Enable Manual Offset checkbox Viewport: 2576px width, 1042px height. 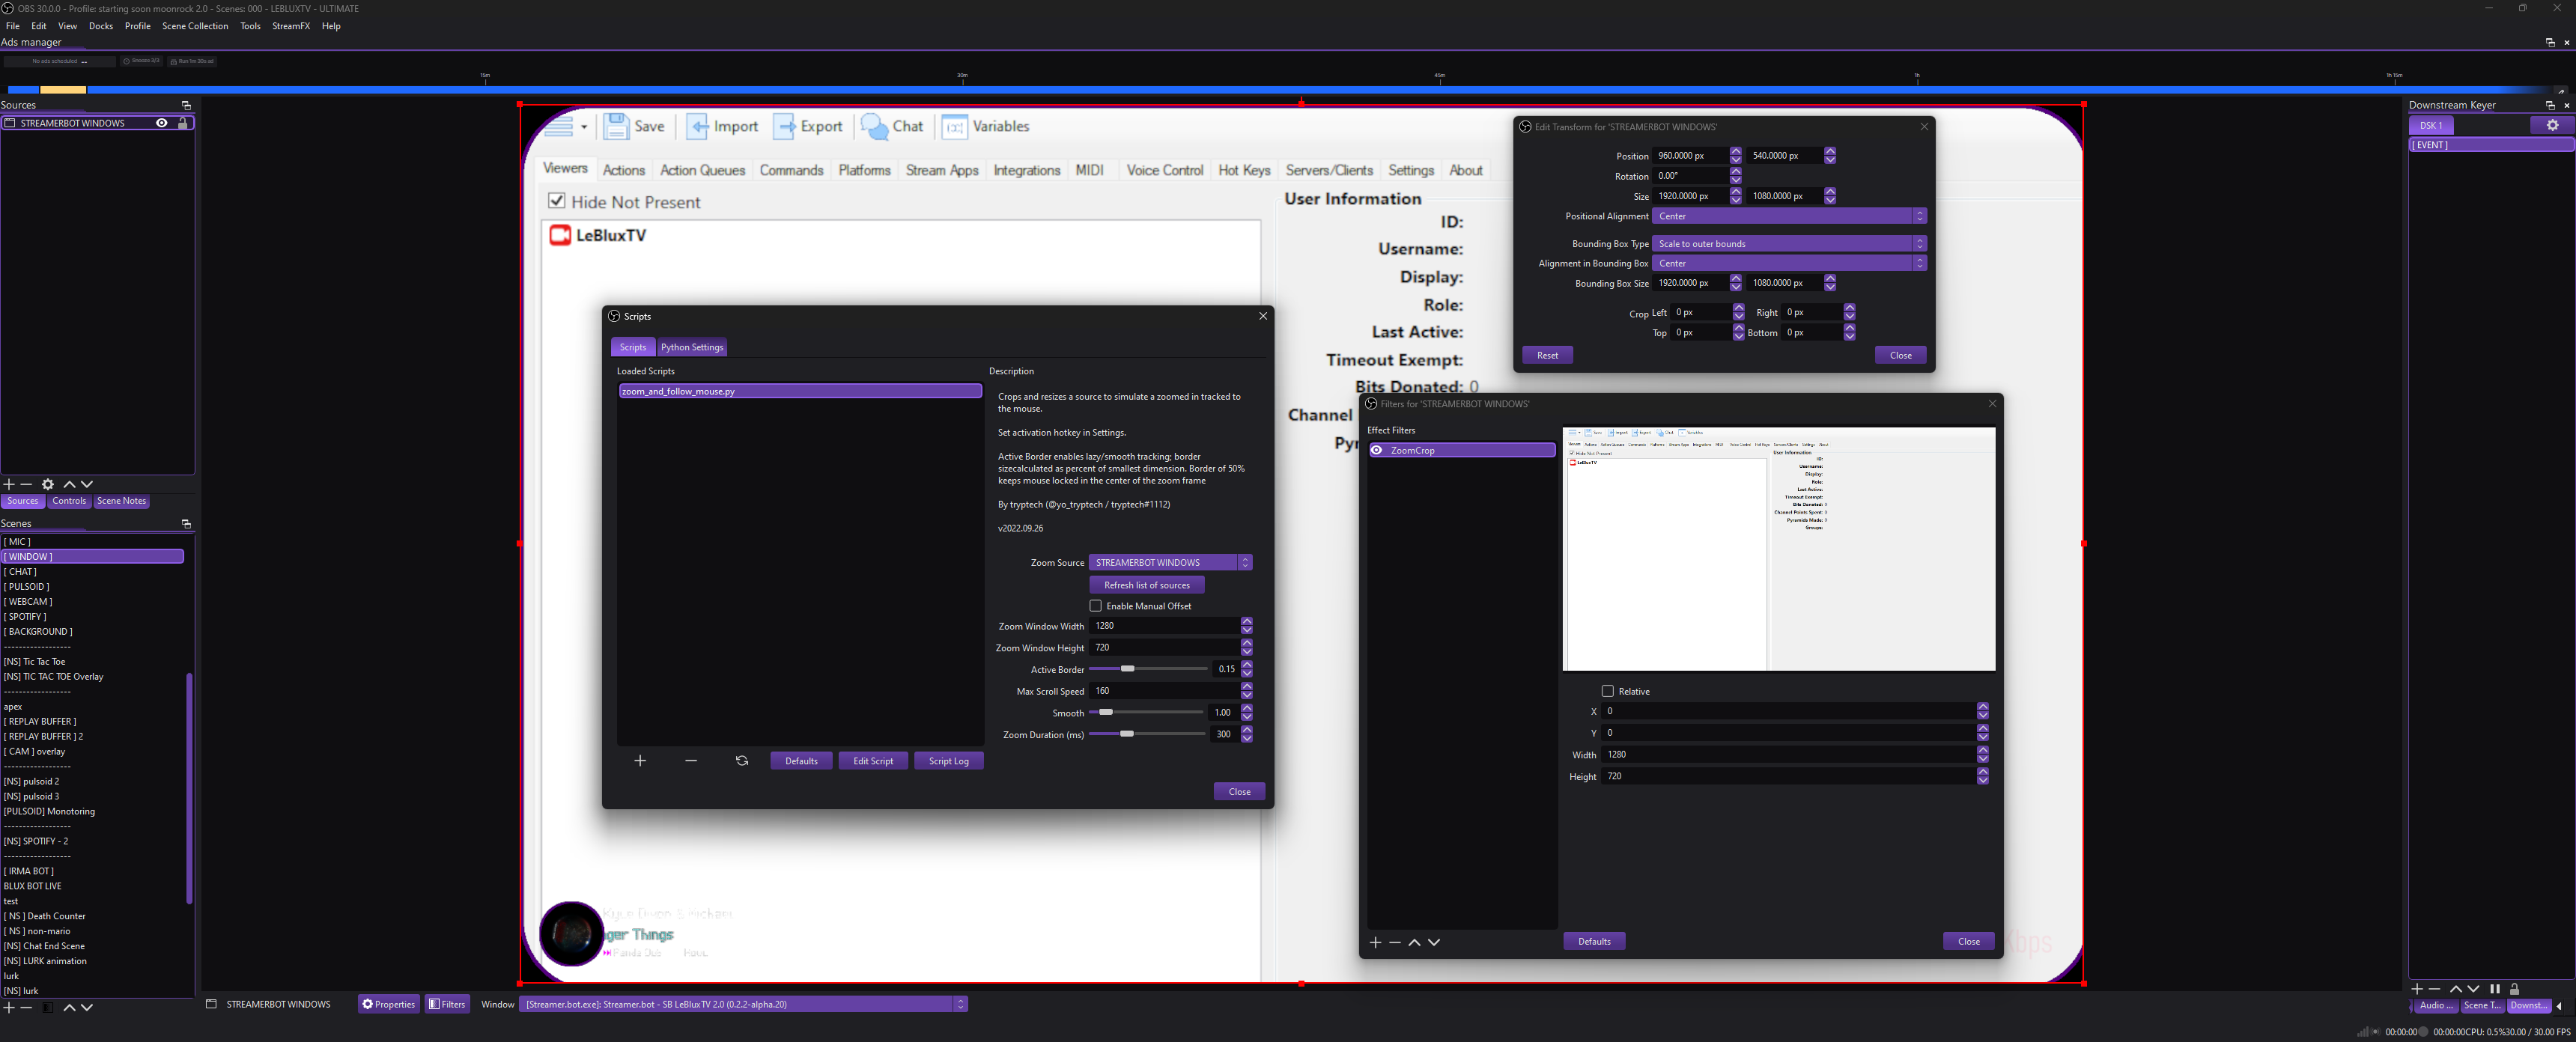click(1095, 606)
